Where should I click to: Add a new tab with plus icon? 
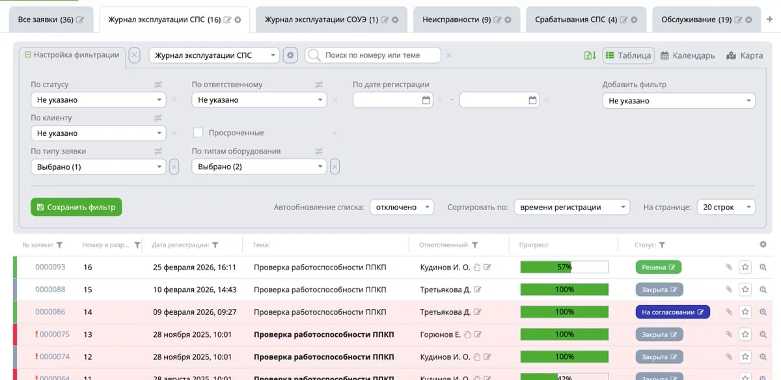click(x=770, y=20)
